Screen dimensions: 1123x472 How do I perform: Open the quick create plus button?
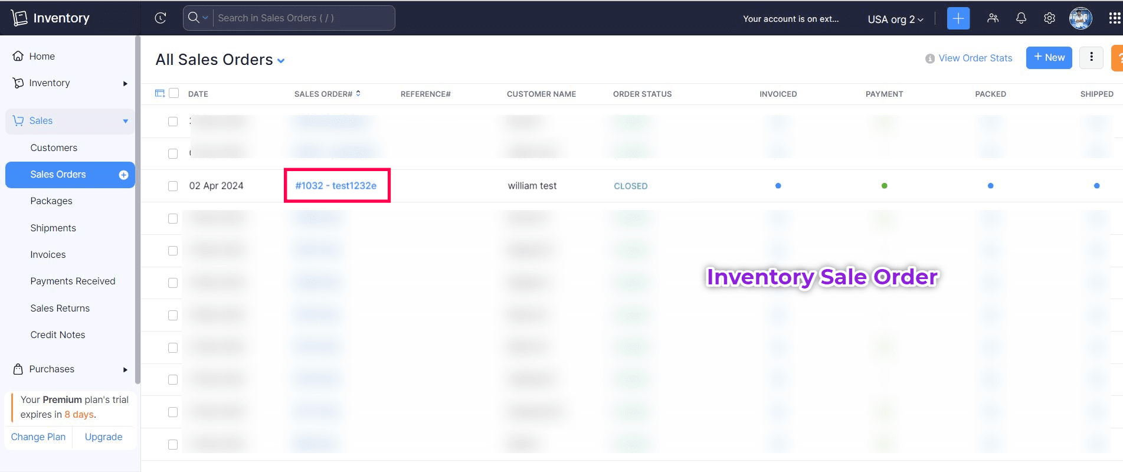(x=958, y=18)
